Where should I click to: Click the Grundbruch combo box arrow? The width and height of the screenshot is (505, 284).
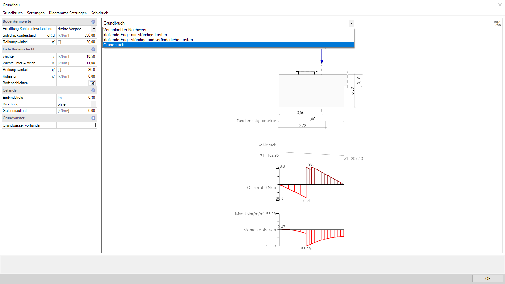pyautogui.click(x=351, y=23)
